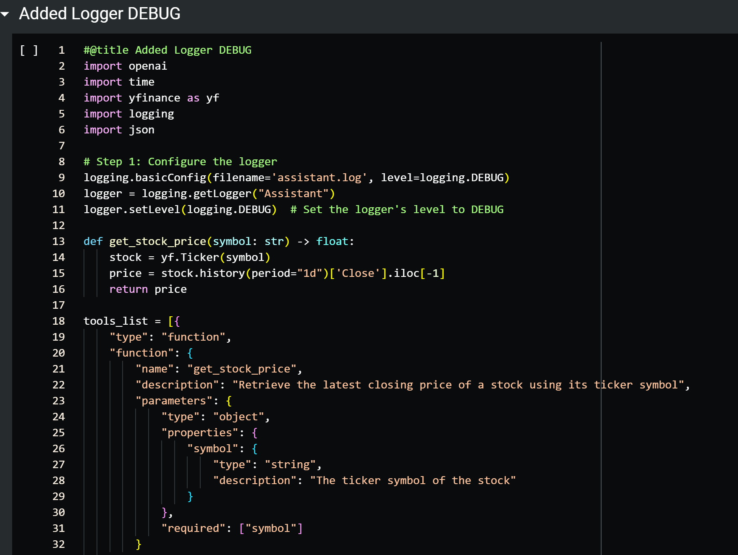Position cursor after import json

[x=155, y=130]
